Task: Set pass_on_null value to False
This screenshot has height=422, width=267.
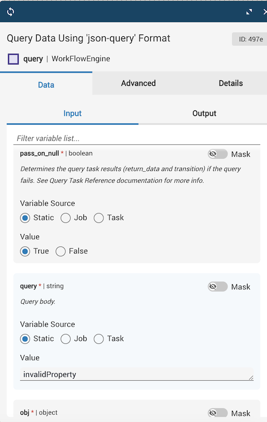Action: (61, 251)
